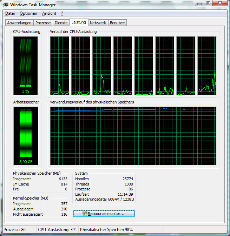This screenshot has width=230, height=236.
Task: Click the shield icon on Ressourcenmonitor button
Action: click(x=85, y=214)
